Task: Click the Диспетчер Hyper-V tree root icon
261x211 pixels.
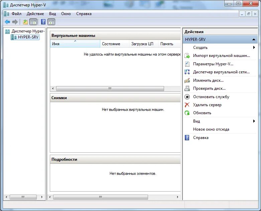Action: coord(7,31)
